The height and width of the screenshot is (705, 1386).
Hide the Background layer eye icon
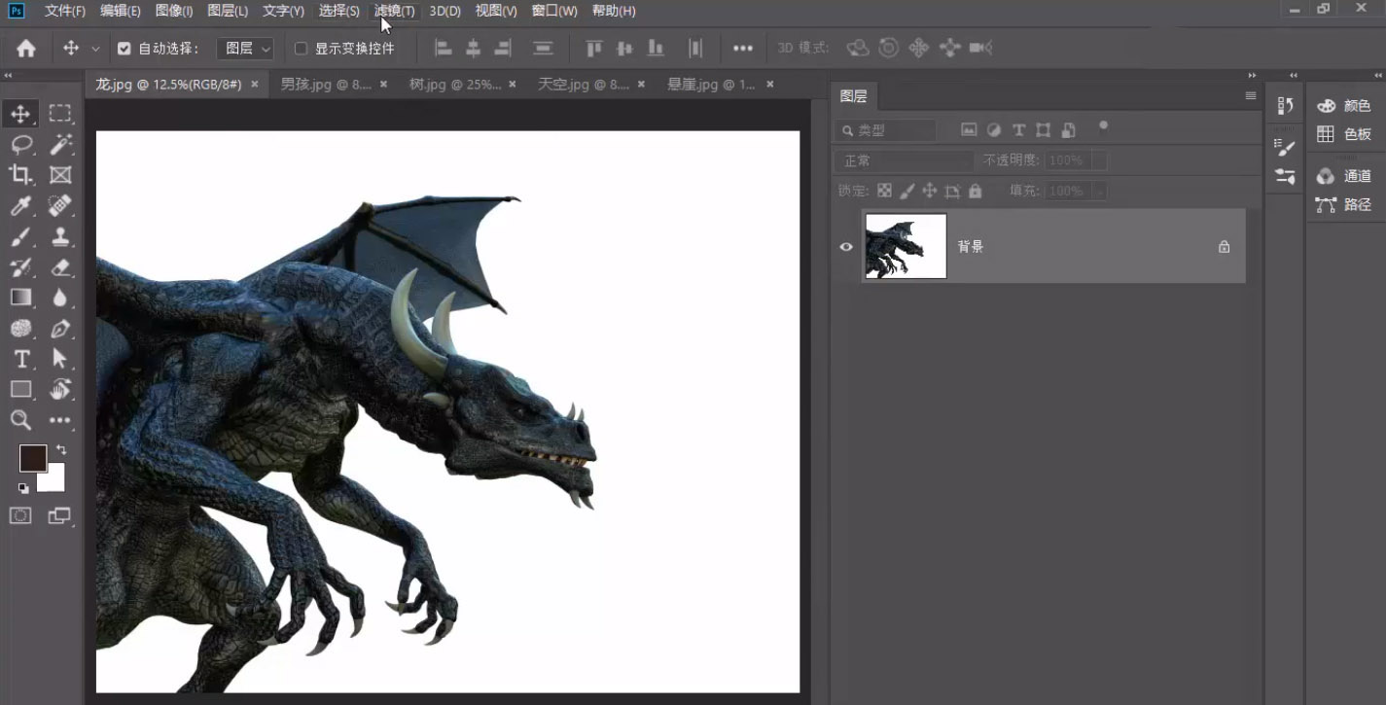click(846, 247)
